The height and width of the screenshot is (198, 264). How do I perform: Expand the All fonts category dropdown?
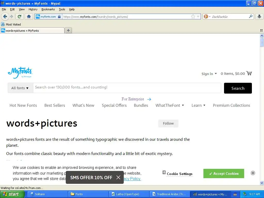point(20,88)
